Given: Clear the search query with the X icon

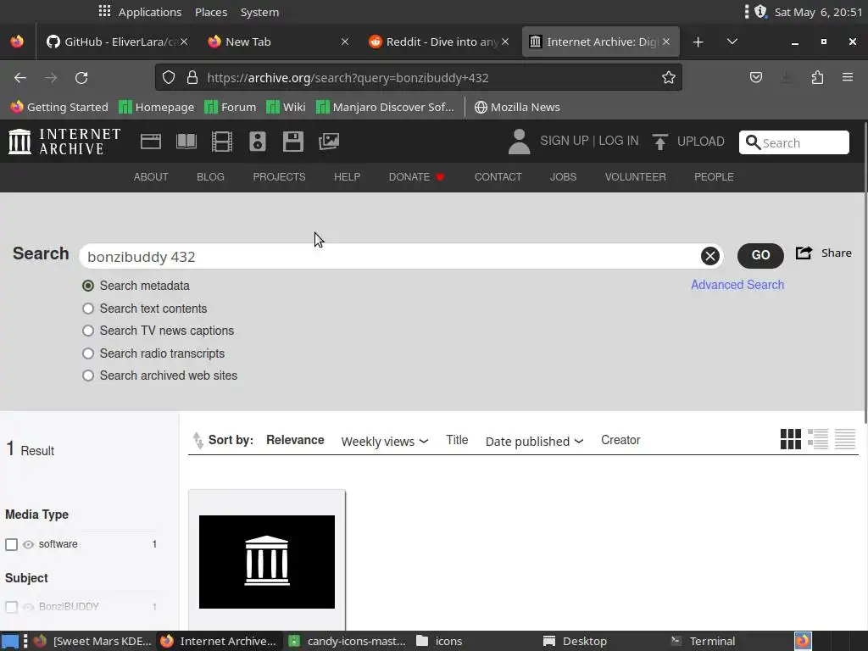Looking at the screenshot, I should [710, 256].
